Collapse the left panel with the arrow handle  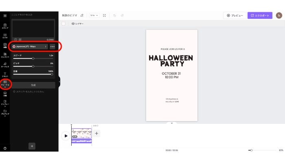(59, 81)
